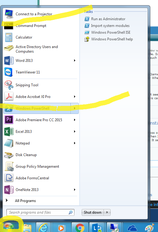Open Google Chrome from the taskbar
Screen dimensions: 158x232
pos(80,227)
